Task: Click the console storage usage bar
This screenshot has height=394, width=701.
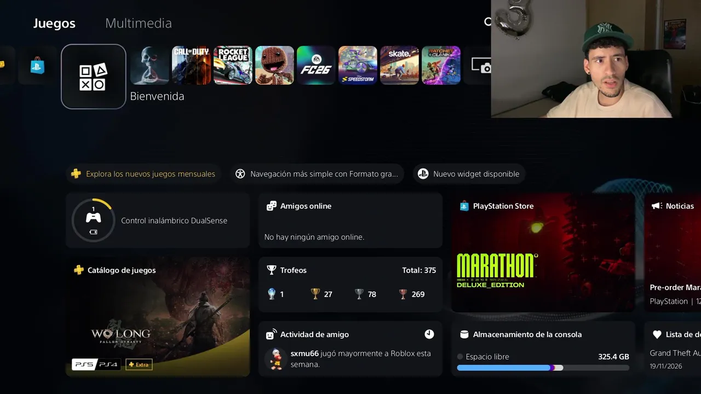Action: pyautogui.click(x=543, y=368)
